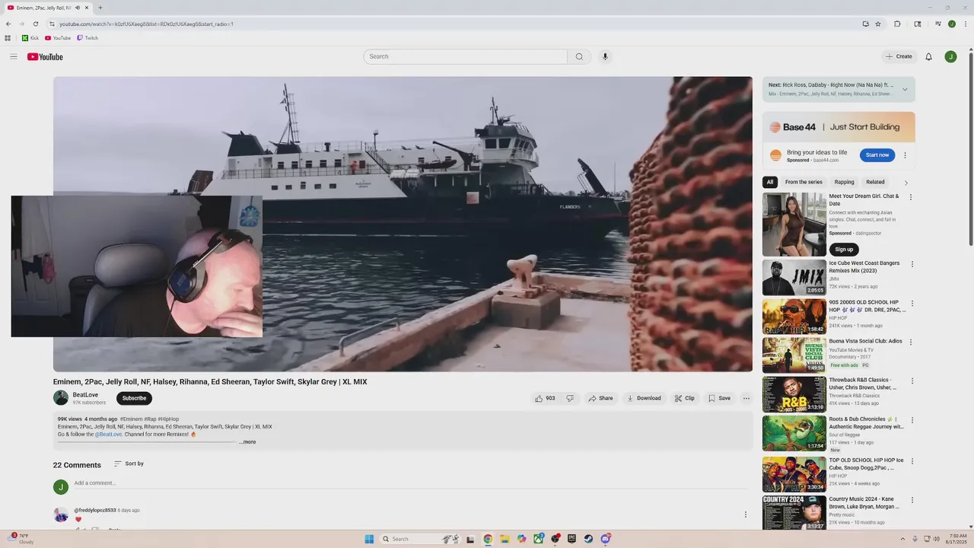974x548 pixels.
Task: Click Sign up on dating ad
Action: pos(844,250)
